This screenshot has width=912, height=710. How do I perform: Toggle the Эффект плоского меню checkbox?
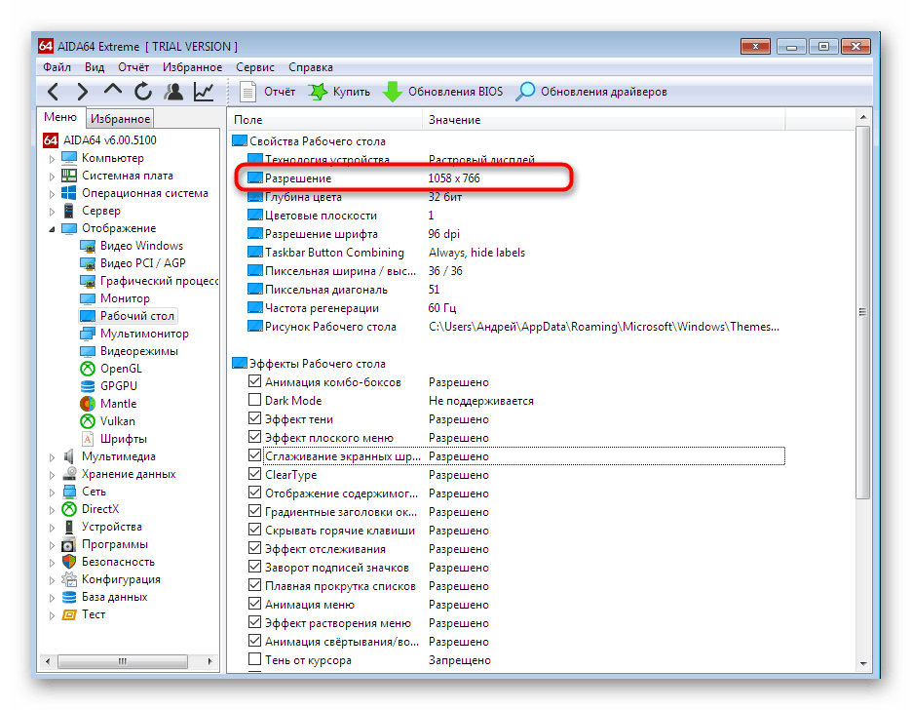click(x=254, y=437)
